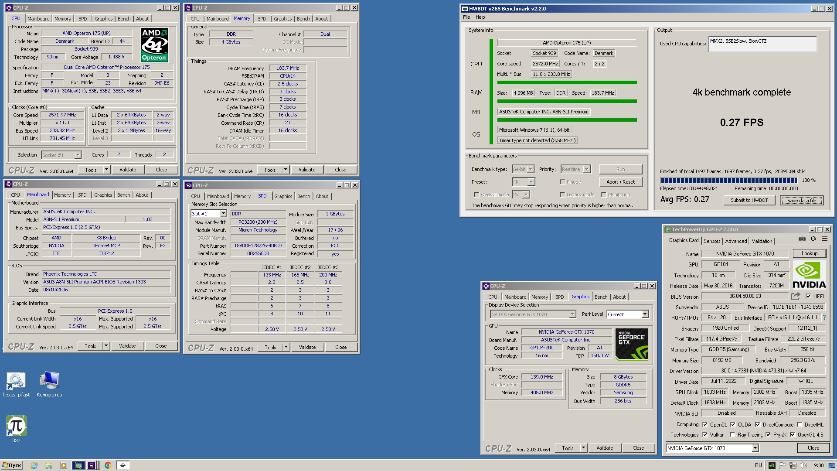Switch to the Sensors tab in GPU-Z
Screen dimensions: 837x471
712,241
